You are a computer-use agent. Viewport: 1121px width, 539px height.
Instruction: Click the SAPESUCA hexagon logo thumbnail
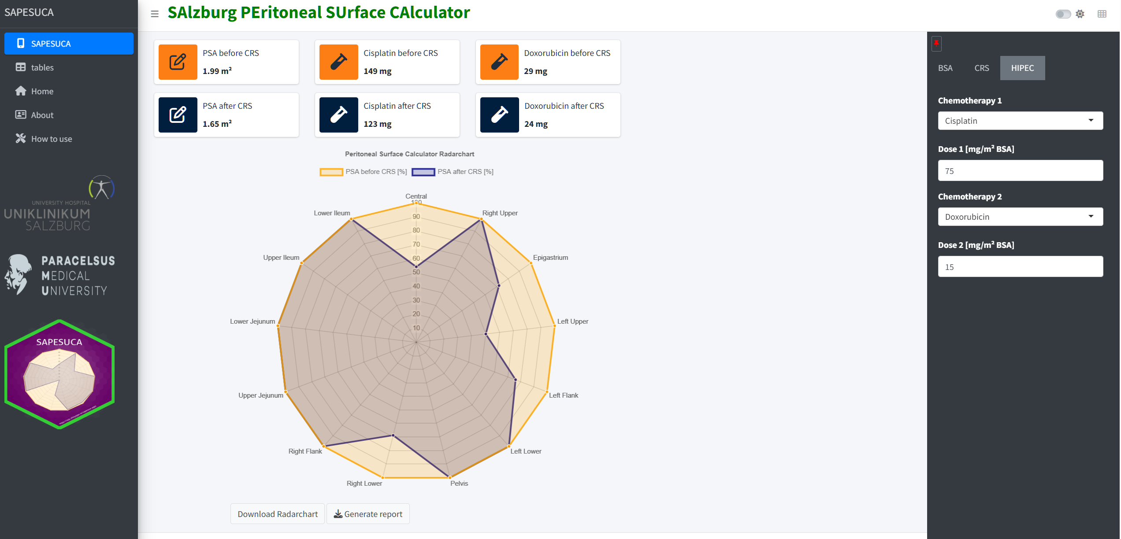tap(59, 374)
